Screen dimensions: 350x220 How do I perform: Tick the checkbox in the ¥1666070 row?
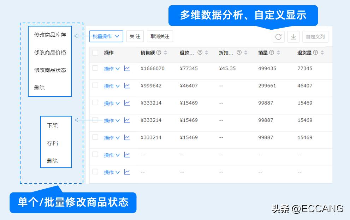95,68
